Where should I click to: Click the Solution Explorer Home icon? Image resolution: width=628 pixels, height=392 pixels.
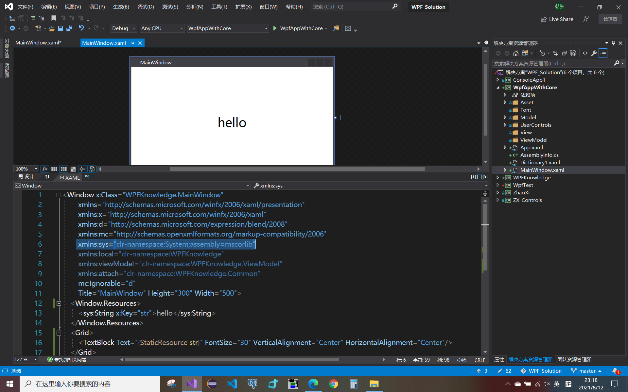click(516, 53)
